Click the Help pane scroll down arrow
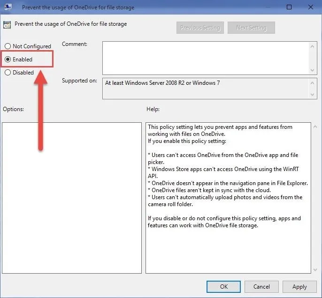This screenshot has height=298, width=322. (315, 270)
